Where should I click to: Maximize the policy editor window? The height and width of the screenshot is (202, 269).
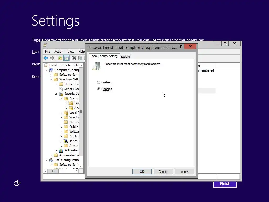point(225,44)
